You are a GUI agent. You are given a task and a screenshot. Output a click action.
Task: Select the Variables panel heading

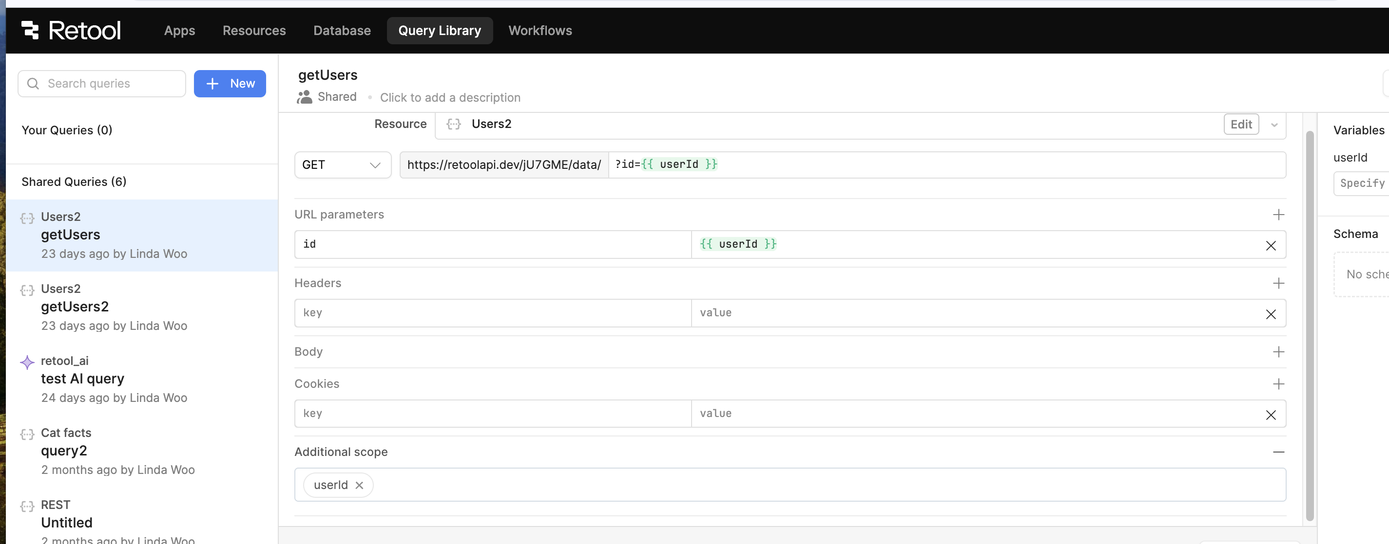(x=1358, y=130)
